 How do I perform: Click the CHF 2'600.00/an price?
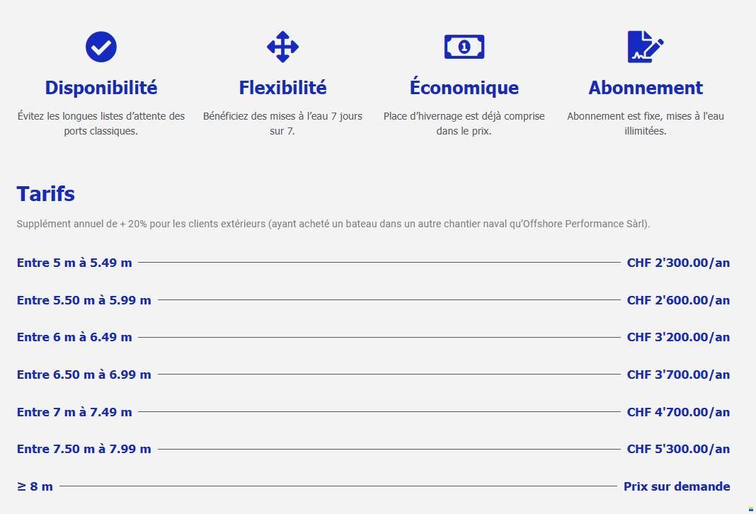[678, 300]
